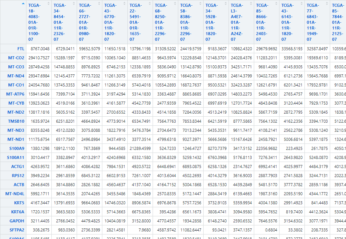Click the sort icon on TCGA-34-8454 column
Viewport: 346px width, 239px height.
point(74,4)
